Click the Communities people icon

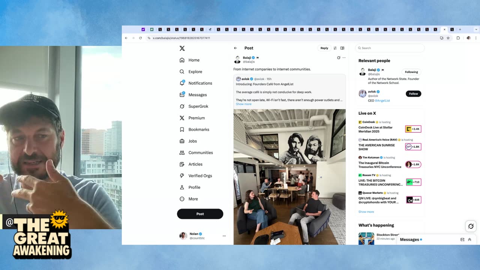tap(182, 153)
